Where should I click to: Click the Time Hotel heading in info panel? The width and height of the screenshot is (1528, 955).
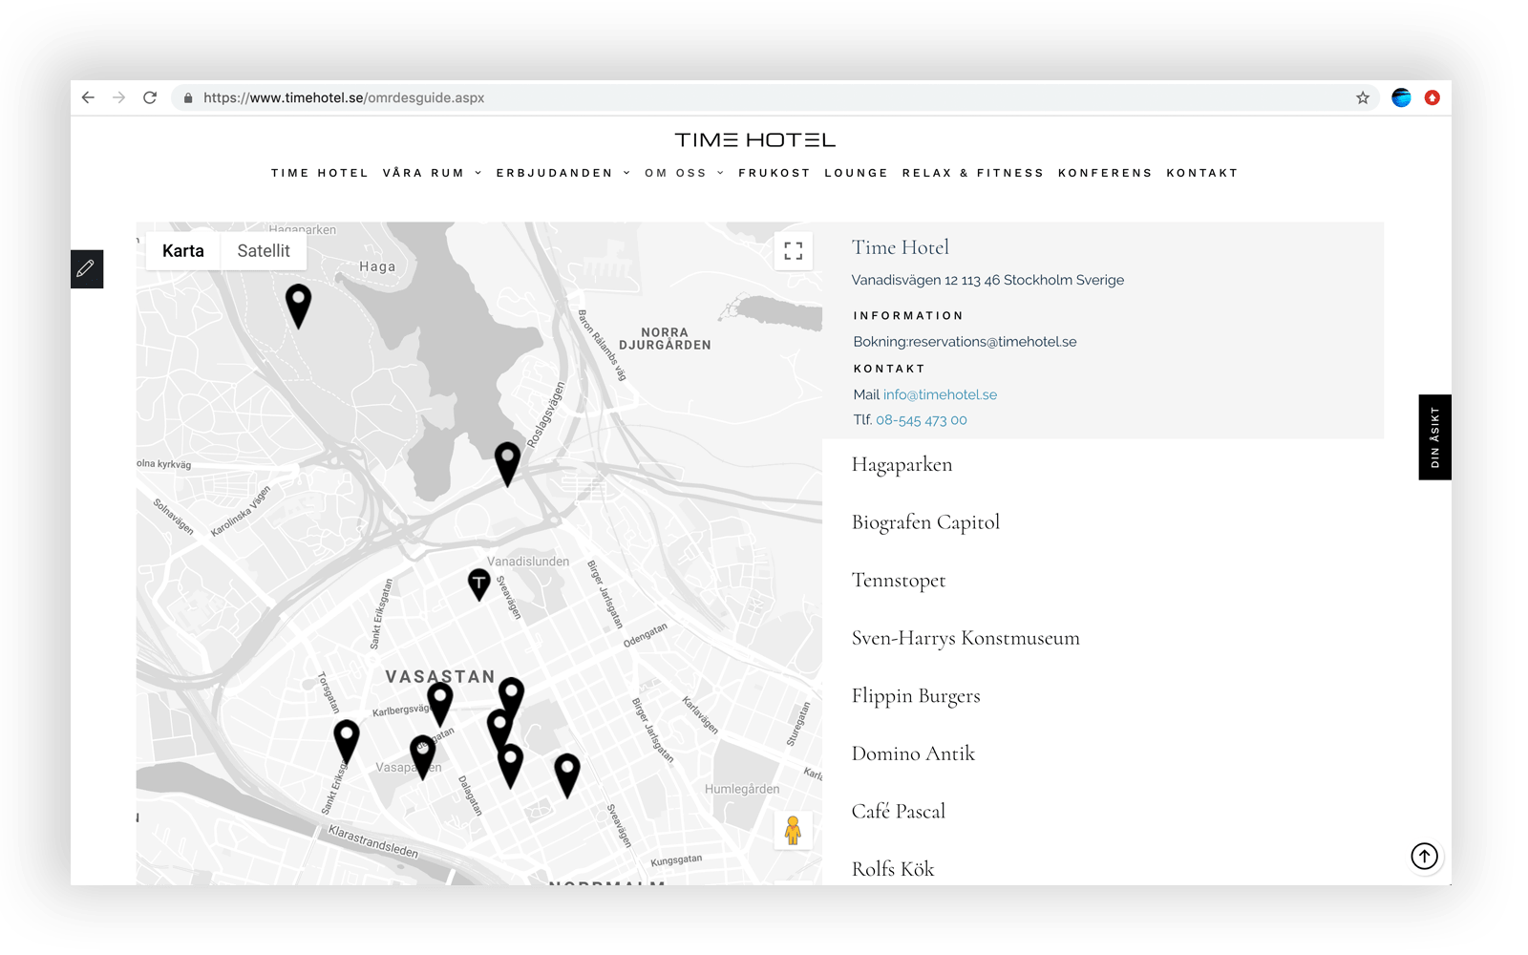point(901,247)
